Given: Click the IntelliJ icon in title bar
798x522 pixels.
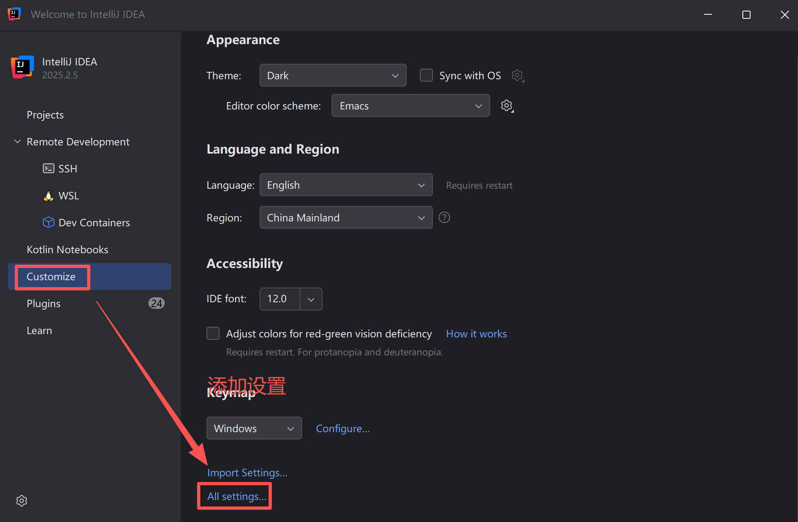Looking at the screenshot, I should click(14, 14).
